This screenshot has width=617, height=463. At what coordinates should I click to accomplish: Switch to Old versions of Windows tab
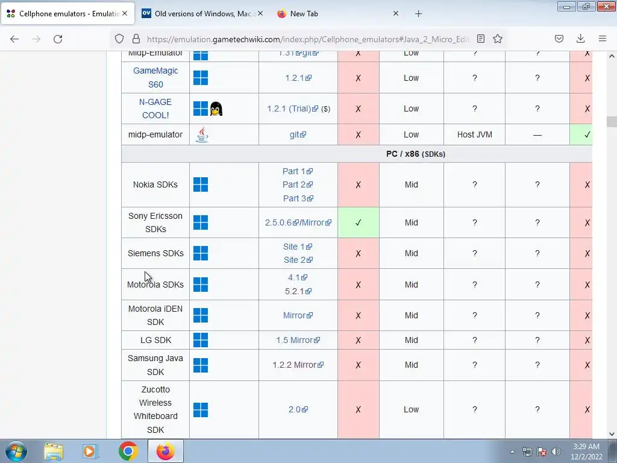point(202,13)
